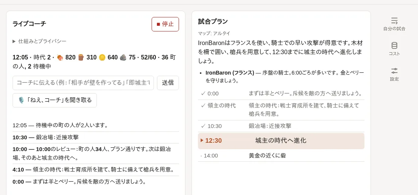Image resolution: width=418 pixels, height=195 pixels.
Task: Click log entry 10:00のレビュー
Action: coord(96,154)
